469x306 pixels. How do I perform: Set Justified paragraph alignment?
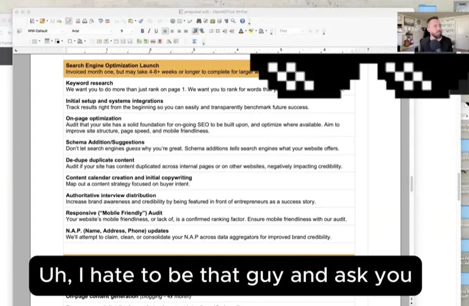tap(186, 31)
